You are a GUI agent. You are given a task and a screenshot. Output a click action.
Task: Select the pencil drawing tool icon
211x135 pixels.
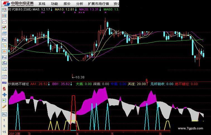click(x=4, y=106)
